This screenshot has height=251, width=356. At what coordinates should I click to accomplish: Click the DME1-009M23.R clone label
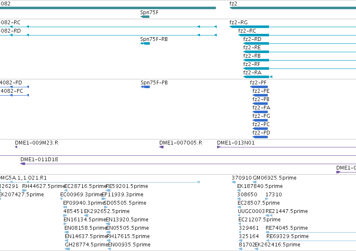pos(36,143)
